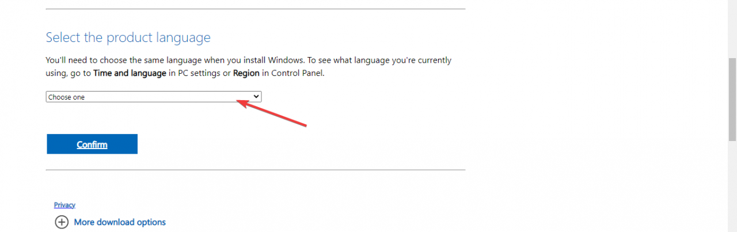Click the 'Control Panel' text

[298, 73]
